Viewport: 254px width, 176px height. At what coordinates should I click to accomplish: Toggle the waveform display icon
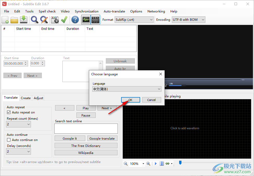pos(86,20)
